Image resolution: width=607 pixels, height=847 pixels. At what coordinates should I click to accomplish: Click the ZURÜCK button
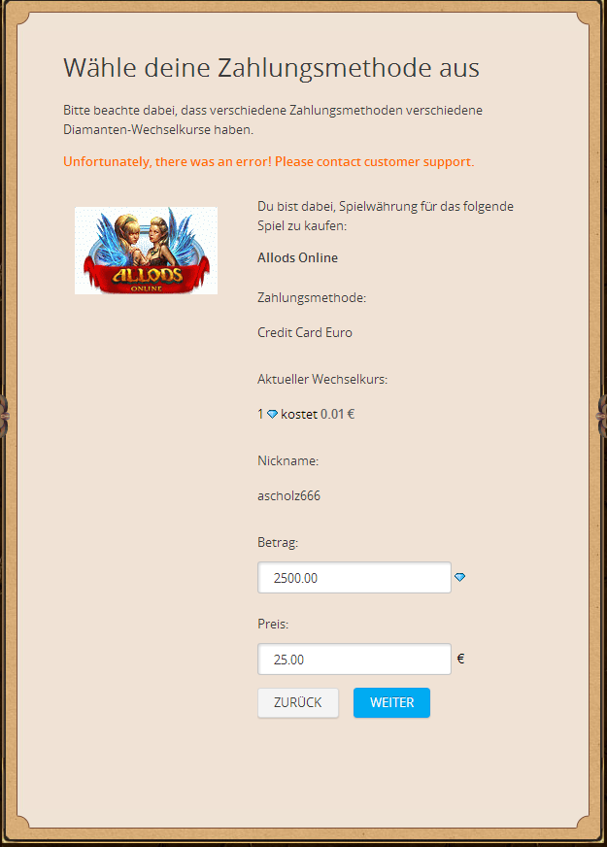click(298, 702)
